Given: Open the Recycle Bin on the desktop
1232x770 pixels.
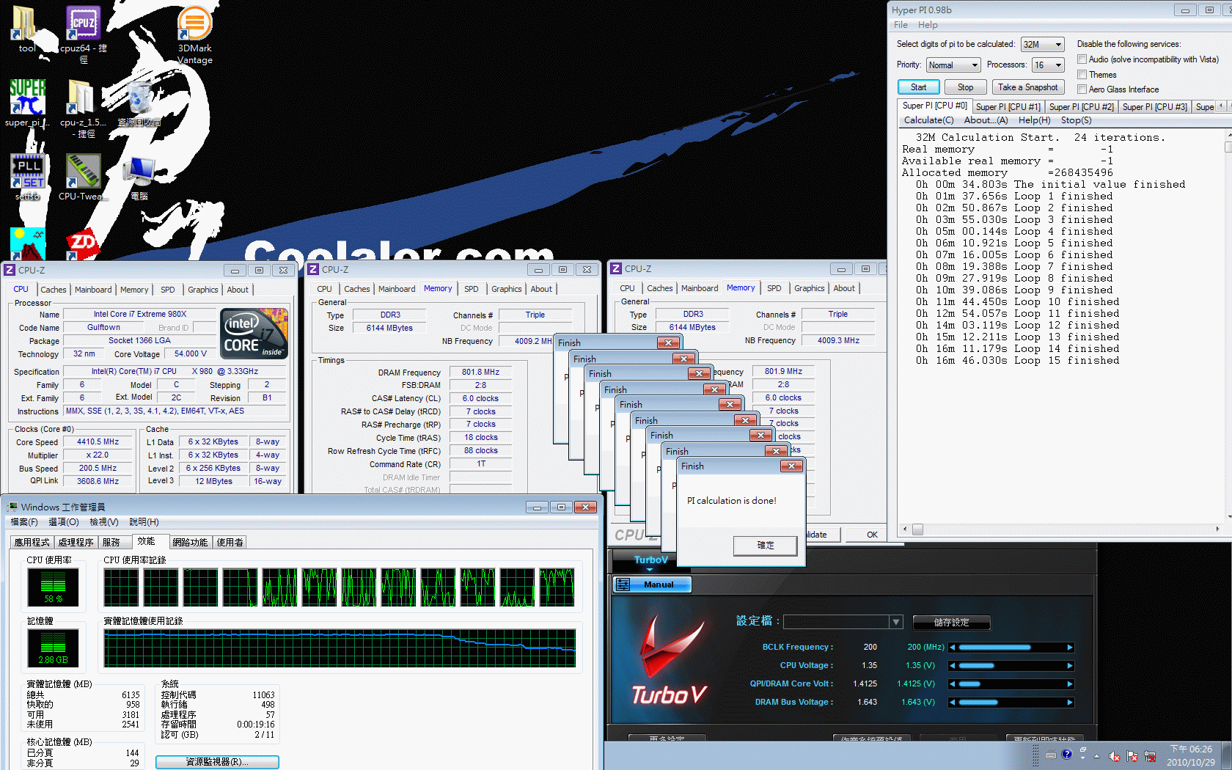Looking at the screenshot, I should [139, 103].
